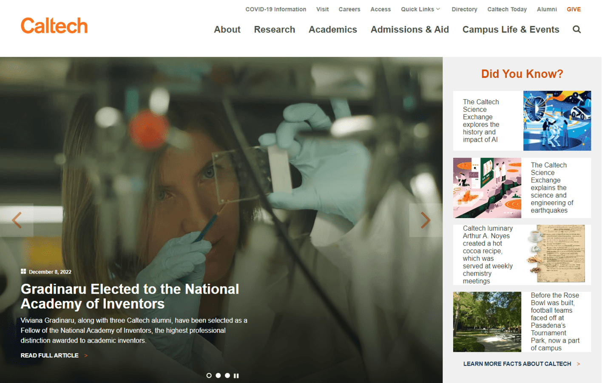Expand the Admissions & Aid menu
Screen dimensions: 602x383
point(409,29)
